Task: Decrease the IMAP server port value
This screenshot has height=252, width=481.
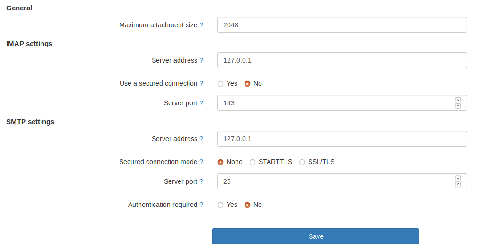Action: click(x=457, y=106)
